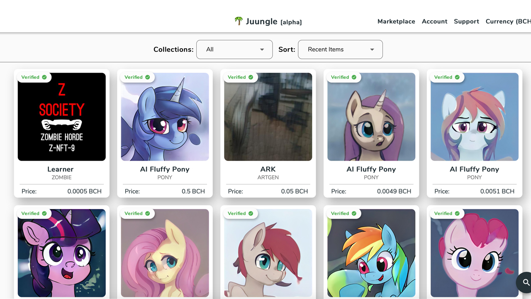Open the ARK ARTGEN artwork thumbnail

(268, 120)
